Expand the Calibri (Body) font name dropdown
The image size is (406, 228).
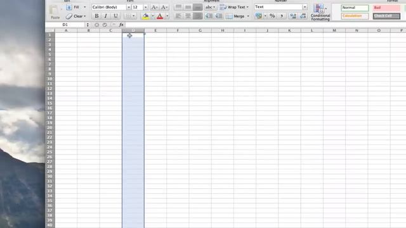[x=128, y=7]
